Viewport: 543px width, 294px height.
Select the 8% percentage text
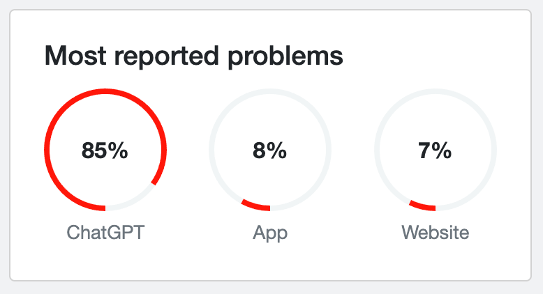(x=270, y=150)
